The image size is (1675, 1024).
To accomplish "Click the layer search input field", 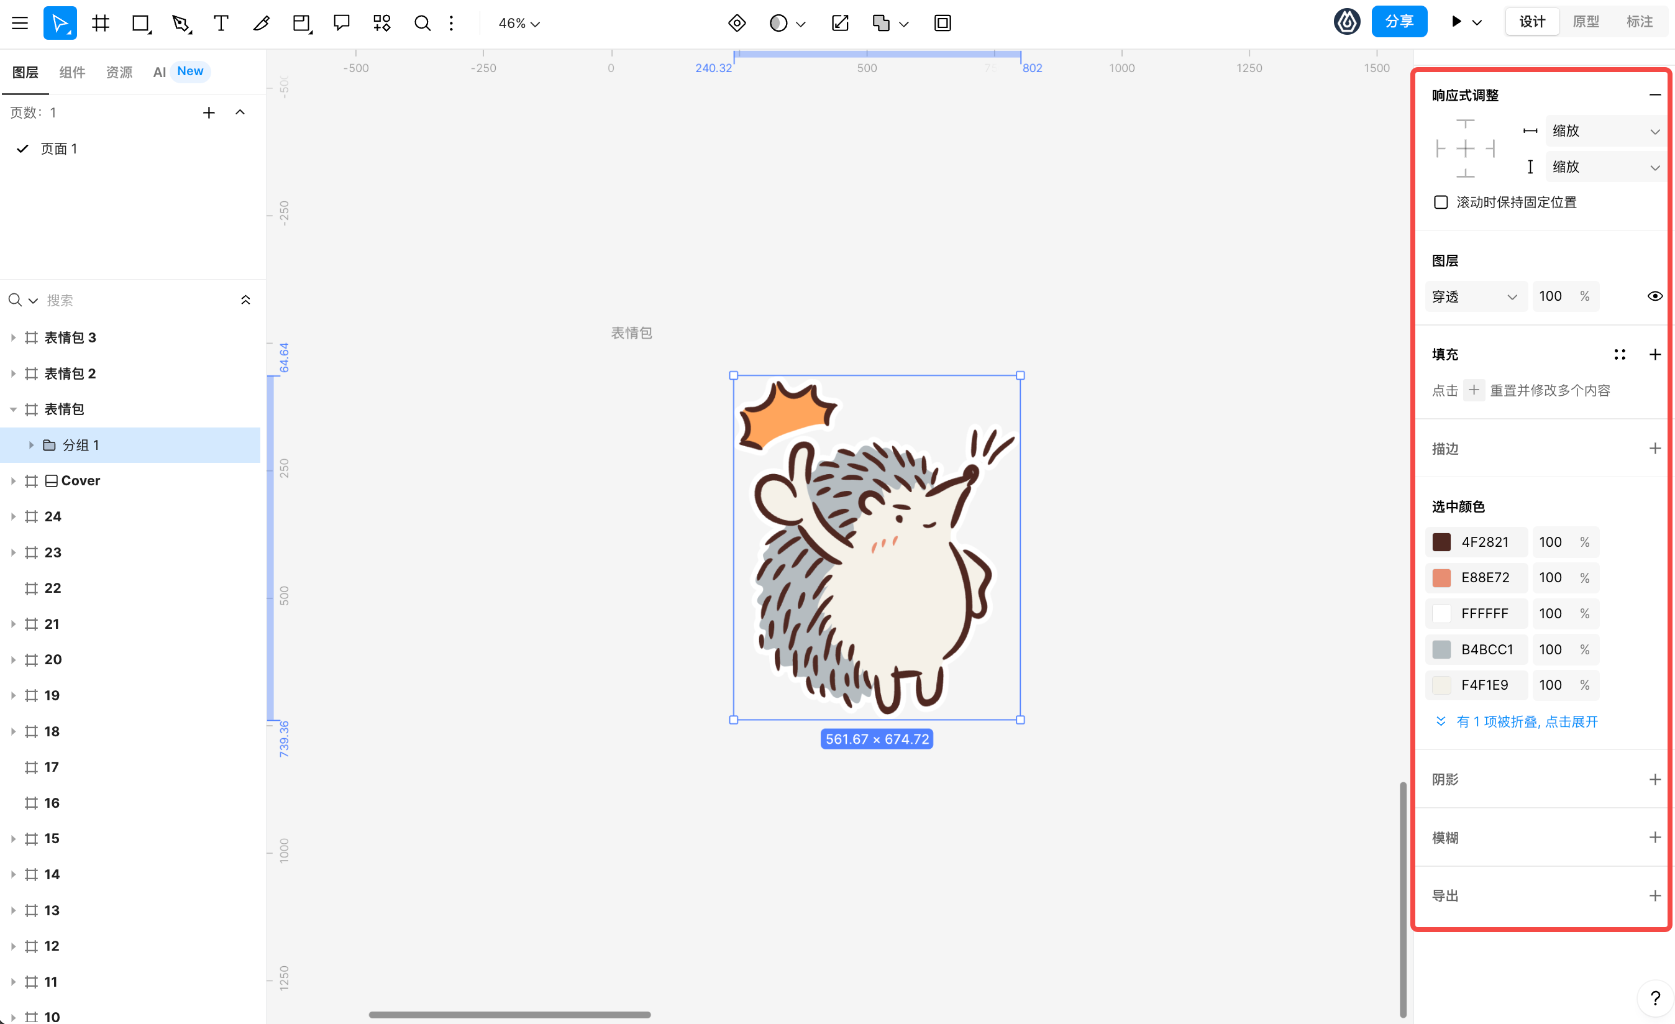I will tap(136, 300).
